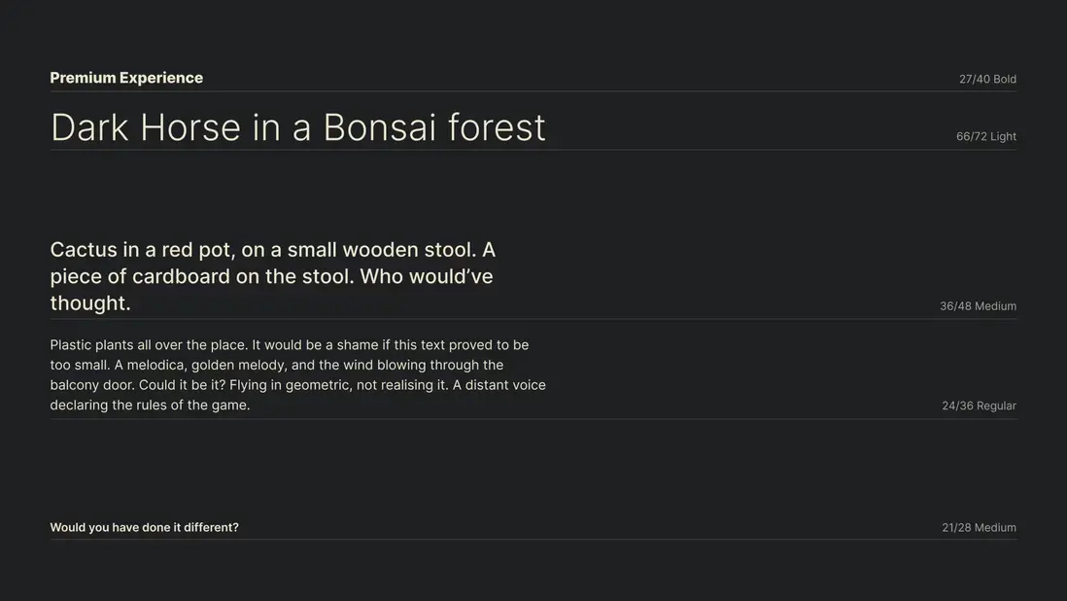Viewport: 1067px width, 601px height.
Task: Click the 27/40 Bold size label
Action: coord(987,79)
